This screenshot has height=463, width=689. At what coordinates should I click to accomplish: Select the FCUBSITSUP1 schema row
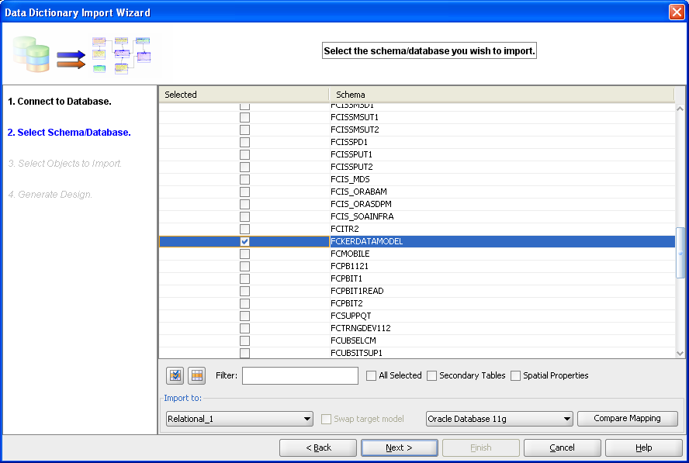coord(417,353)
